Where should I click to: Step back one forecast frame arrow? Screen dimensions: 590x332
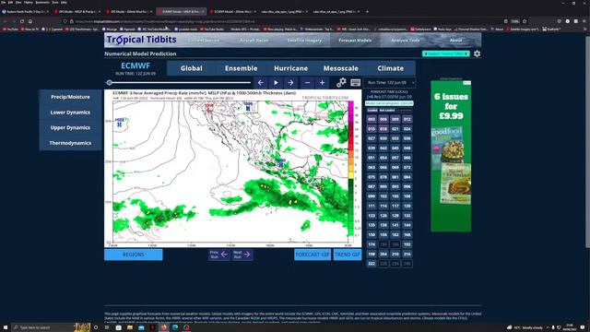(261, 83)
